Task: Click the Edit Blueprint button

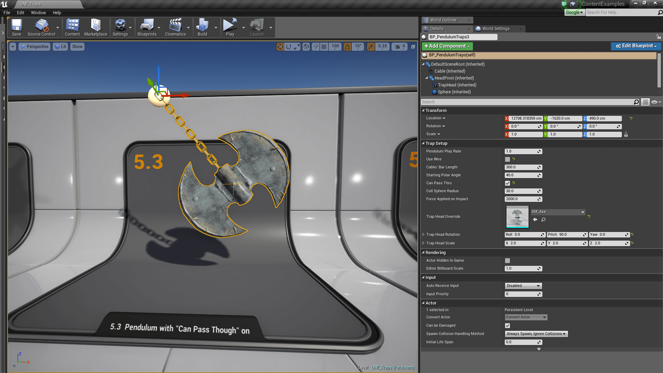Action: [x=636, y=46]
